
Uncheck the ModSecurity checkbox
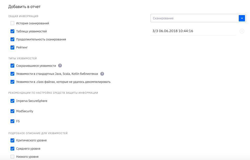[12, 111]
